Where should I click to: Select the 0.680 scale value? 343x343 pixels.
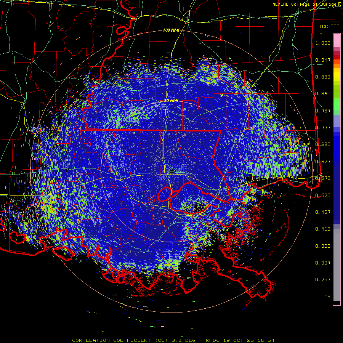pos(323,144)
